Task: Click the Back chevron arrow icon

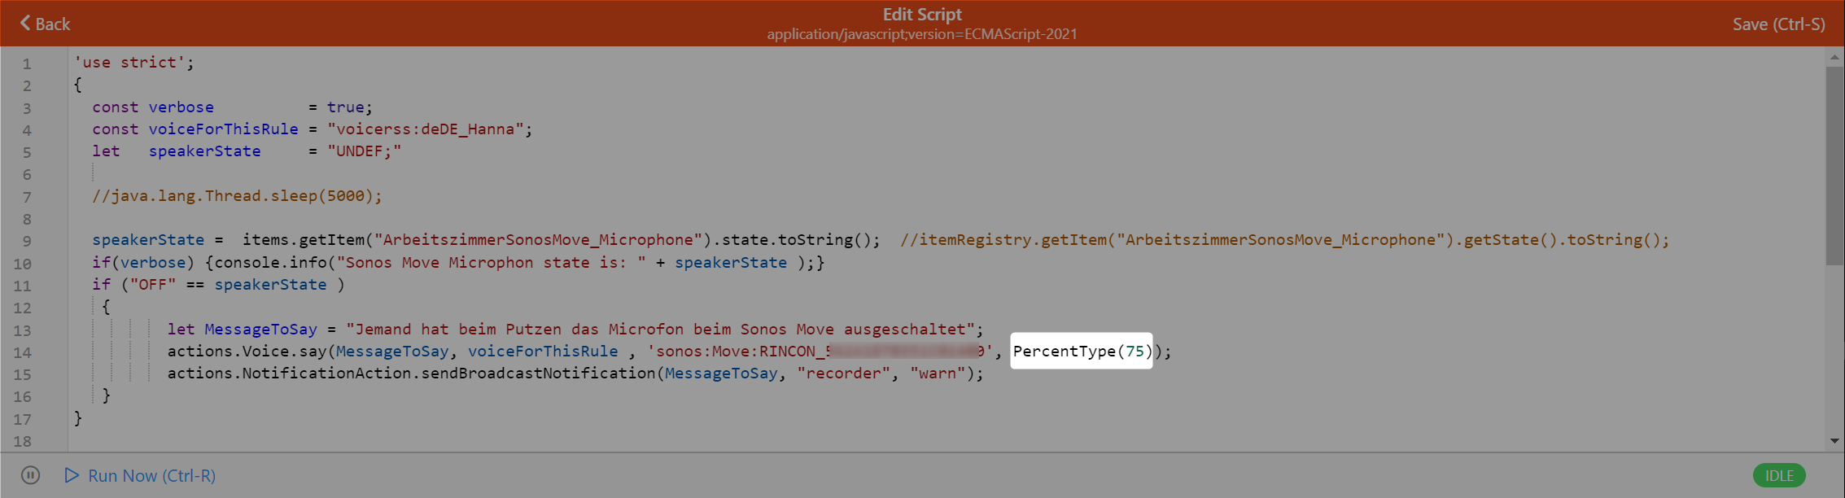Action: [25, 23]
